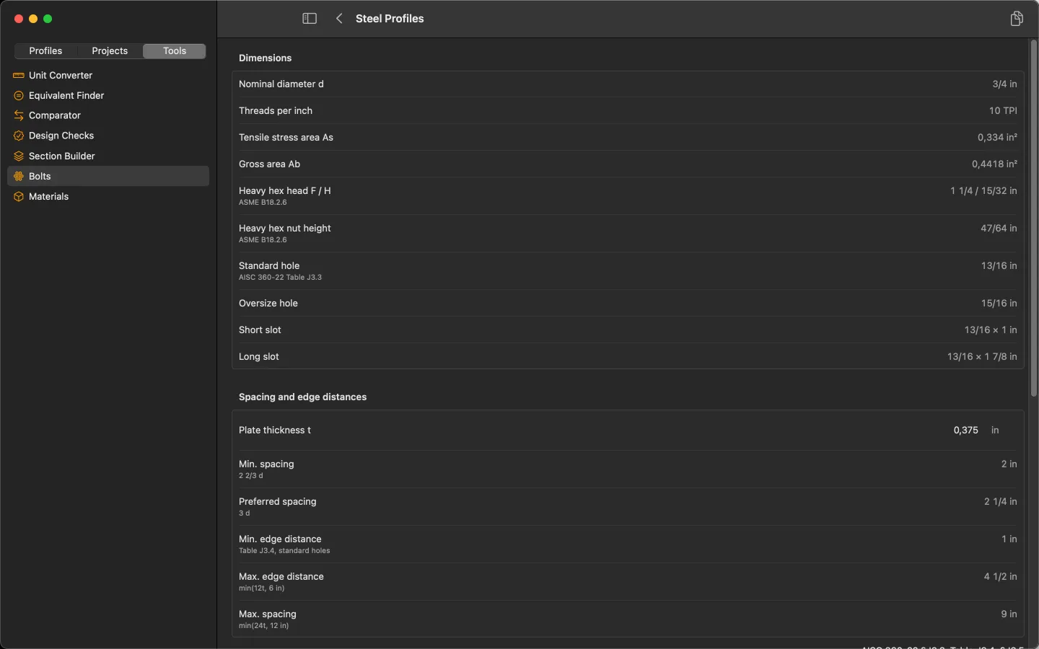Image resolution: width=1039 pixels, height=649 pixels.
Task: Open the Equivalent Finder tool
Action: coord(108,95)
